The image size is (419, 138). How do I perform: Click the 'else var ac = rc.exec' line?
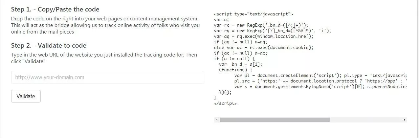pyautogui.click(x=263, y=48)
